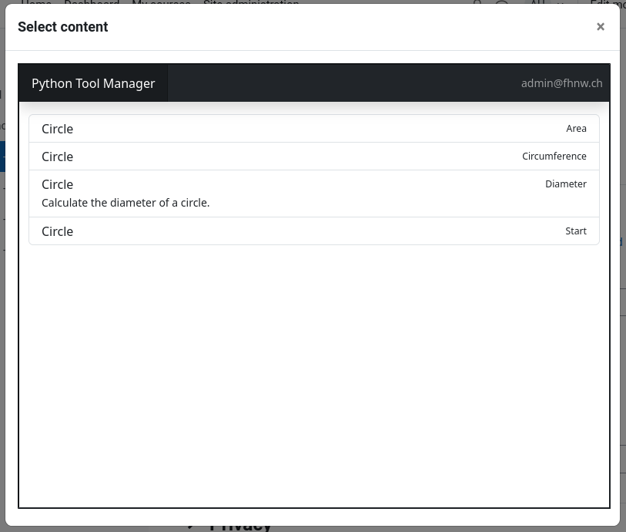This screenshot has width=626, height=532.
Task: Choose the Circle Diameter row
Action: (x=314, y=194)
